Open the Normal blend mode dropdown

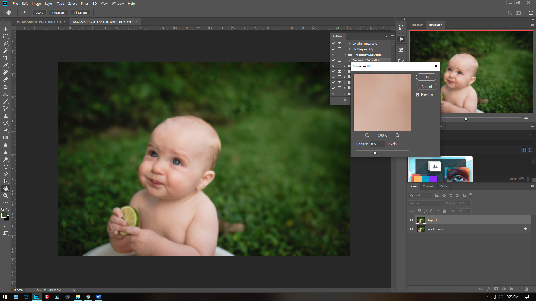coord(426,203)
